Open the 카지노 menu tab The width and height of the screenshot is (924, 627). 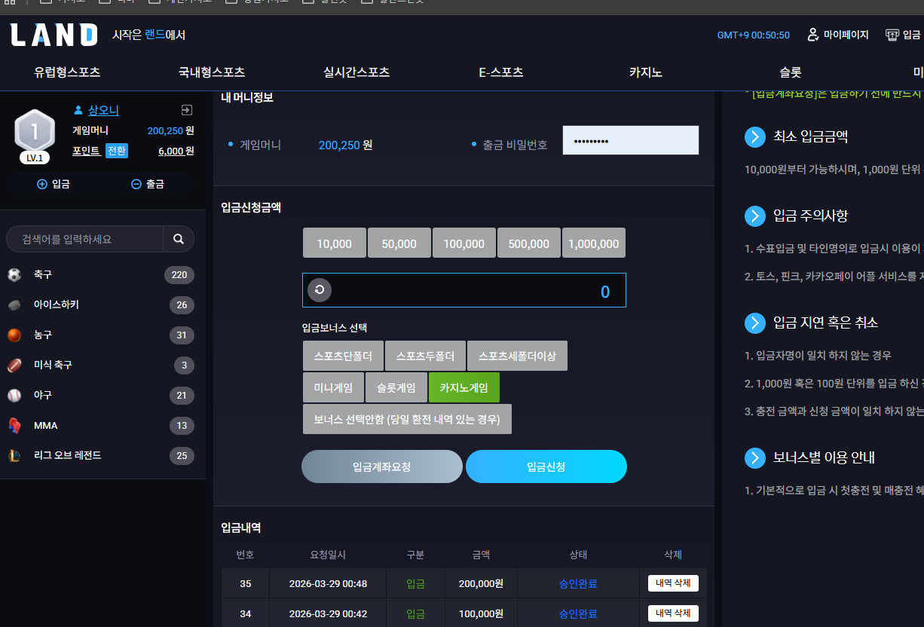(646, 73)
